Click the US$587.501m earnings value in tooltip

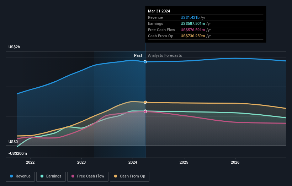(193, 23)
